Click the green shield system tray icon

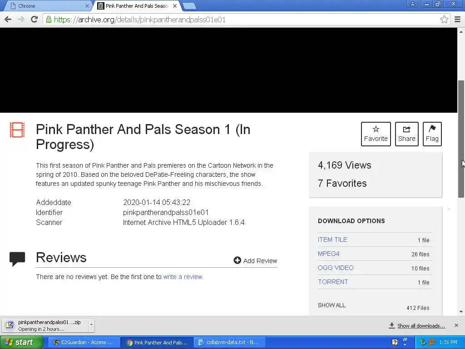pos(423,342)
